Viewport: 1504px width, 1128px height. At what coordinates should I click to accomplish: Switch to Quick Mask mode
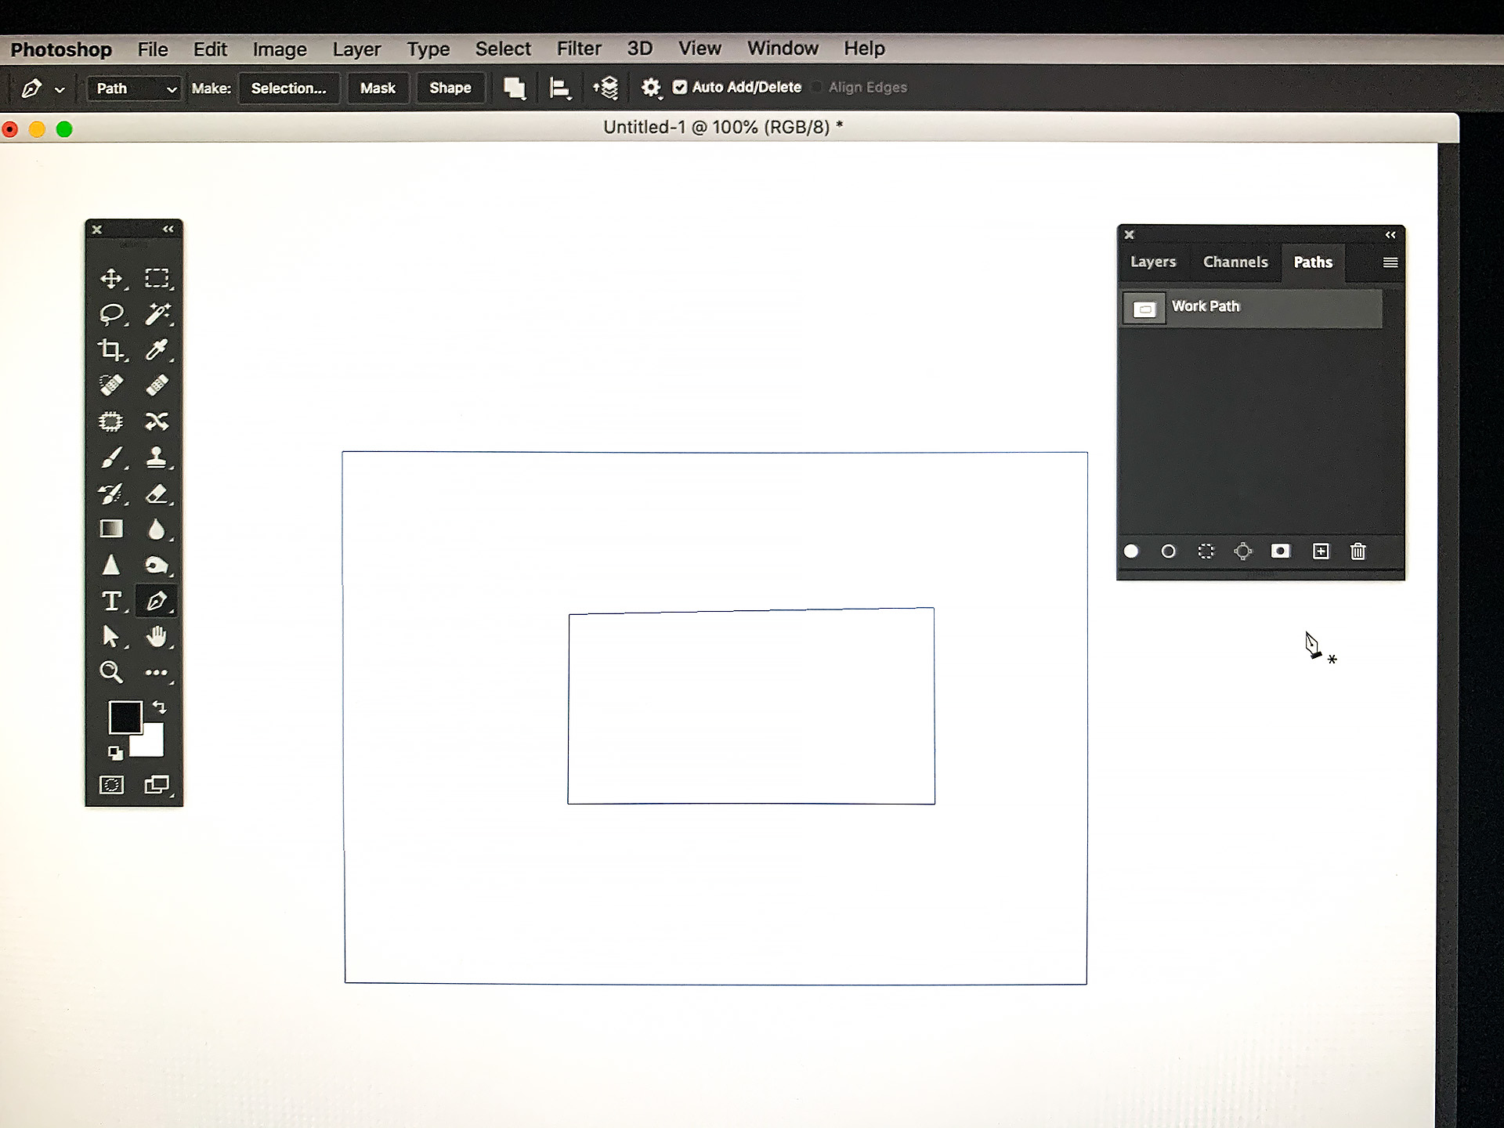pos(110,784)
